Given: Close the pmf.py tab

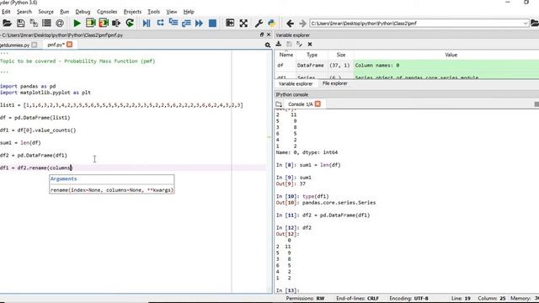Looking at the screenshot, I should (x=69, y=45).
